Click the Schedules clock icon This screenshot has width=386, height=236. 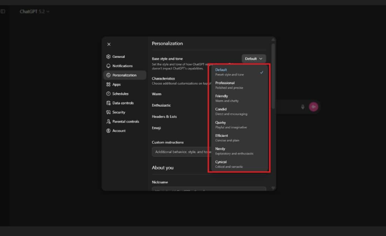(108, 94)
